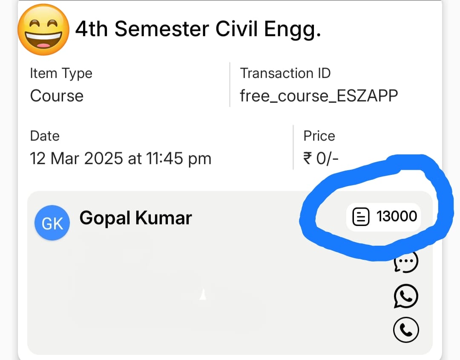Open the 13000 badge
The image size is (460, 360).
pyautogui.click(x=383, y=217)
